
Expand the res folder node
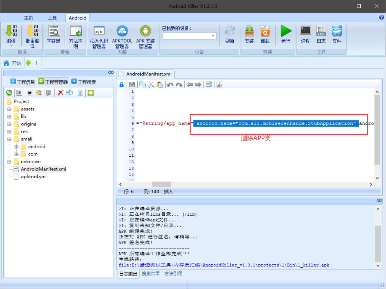click(x=9, y=132)
